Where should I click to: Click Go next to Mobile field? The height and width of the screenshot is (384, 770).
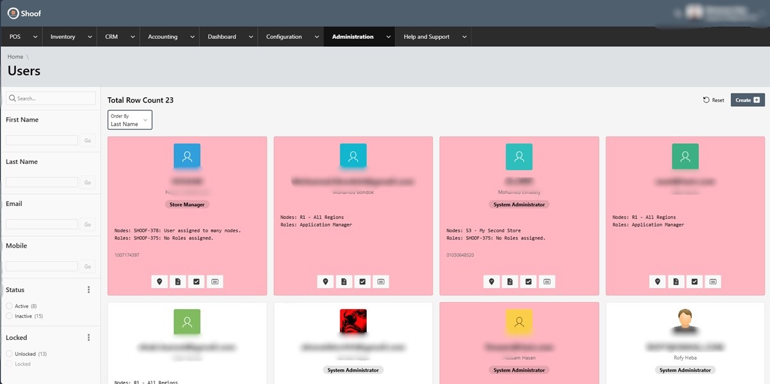coord(87,266)
